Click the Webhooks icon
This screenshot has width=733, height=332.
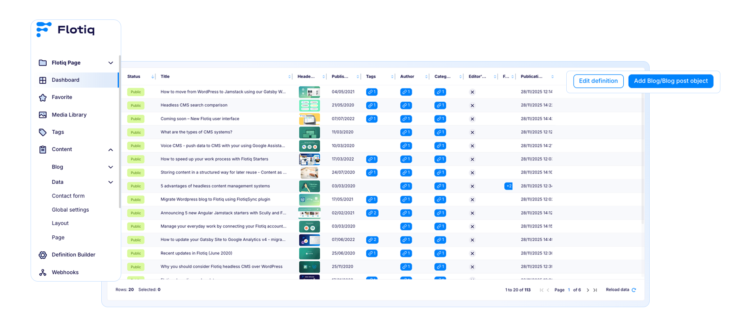[x=43, y=272]
